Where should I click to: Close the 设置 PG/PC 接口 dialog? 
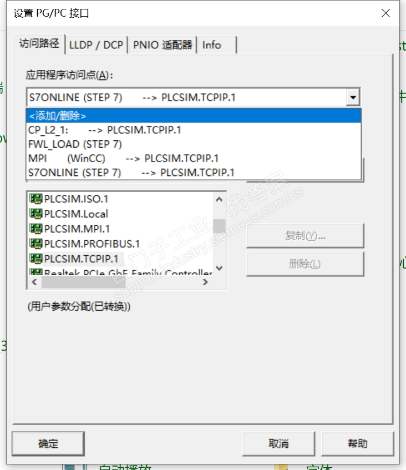click(385, 13)
